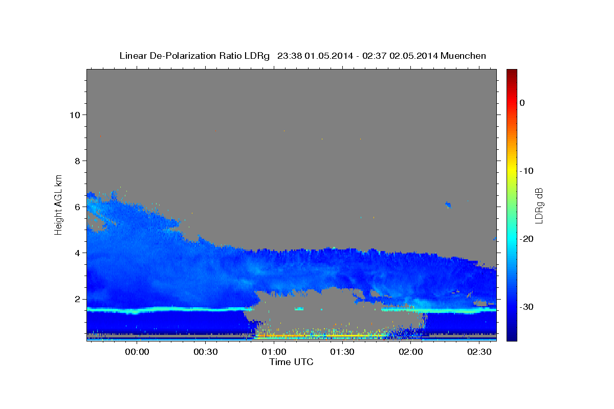Image resolution: width=614 pixels, height=409 pixels.
Task: Click the 'Time UTC' axis title
Action: (x=291, y=362)
